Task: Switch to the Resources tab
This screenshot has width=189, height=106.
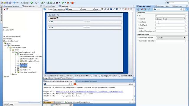Action: pyautogui.click(x=177, y=6)
